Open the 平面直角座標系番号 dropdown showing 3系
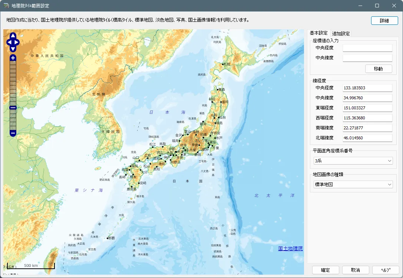Viewport: 403px width, 278px height. [353, 161]
